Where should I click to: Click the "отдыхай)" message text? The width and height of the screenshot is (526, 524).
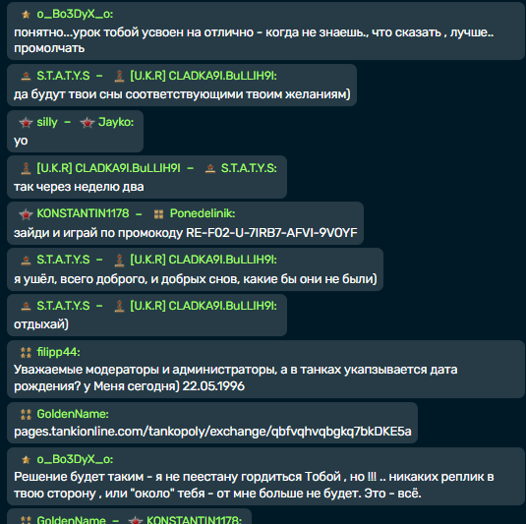[x=41, y=324]
